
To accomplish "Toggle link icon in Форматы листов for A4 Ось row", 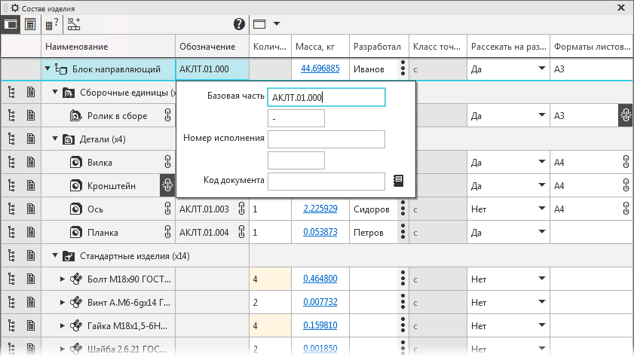I will (626, 209).
